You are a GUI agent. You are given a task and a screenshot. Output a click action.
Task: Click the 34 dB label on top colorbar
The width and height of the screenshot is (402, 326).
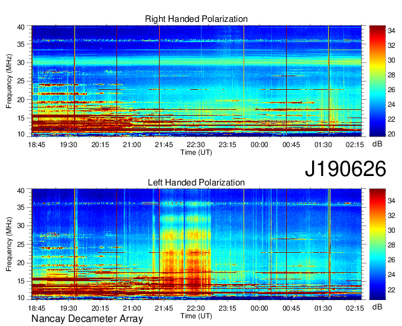pos(391,31)
